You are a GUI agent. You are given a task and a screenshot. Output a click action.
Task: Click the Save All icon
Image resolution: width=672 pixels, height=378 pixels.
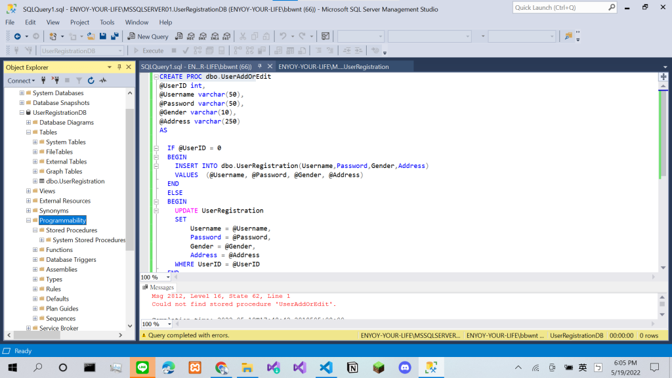pos(114,37)
